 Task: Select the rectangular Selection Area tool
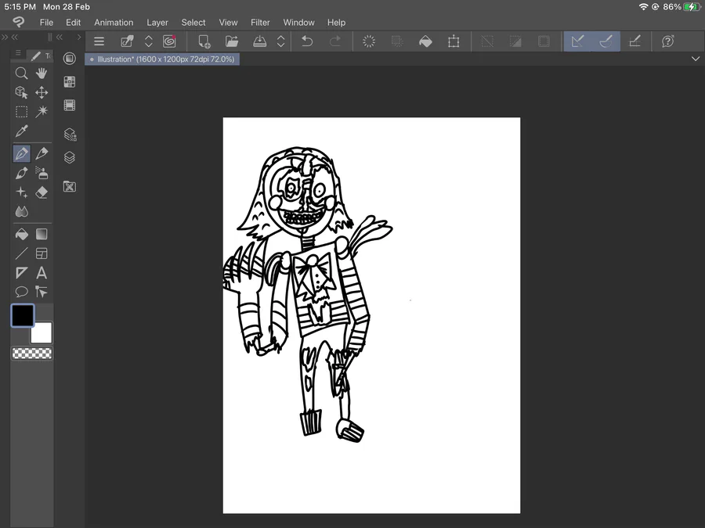click(x=21, y=111)
